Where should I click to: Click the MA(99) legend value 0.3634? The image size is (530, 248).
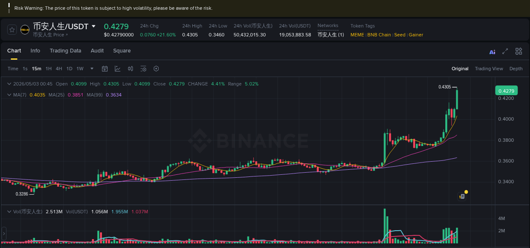(x=114, y=95)
